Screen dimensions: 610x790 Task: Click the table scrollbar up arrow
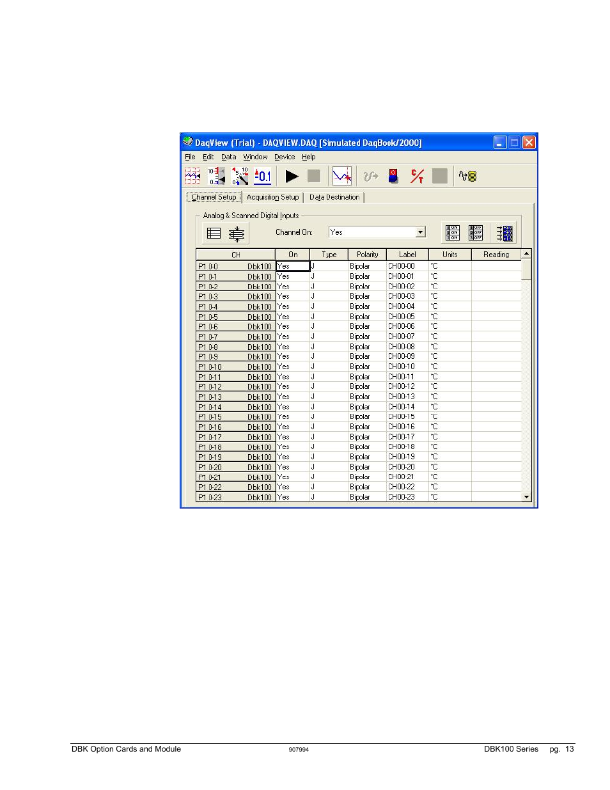pos(526,254)
